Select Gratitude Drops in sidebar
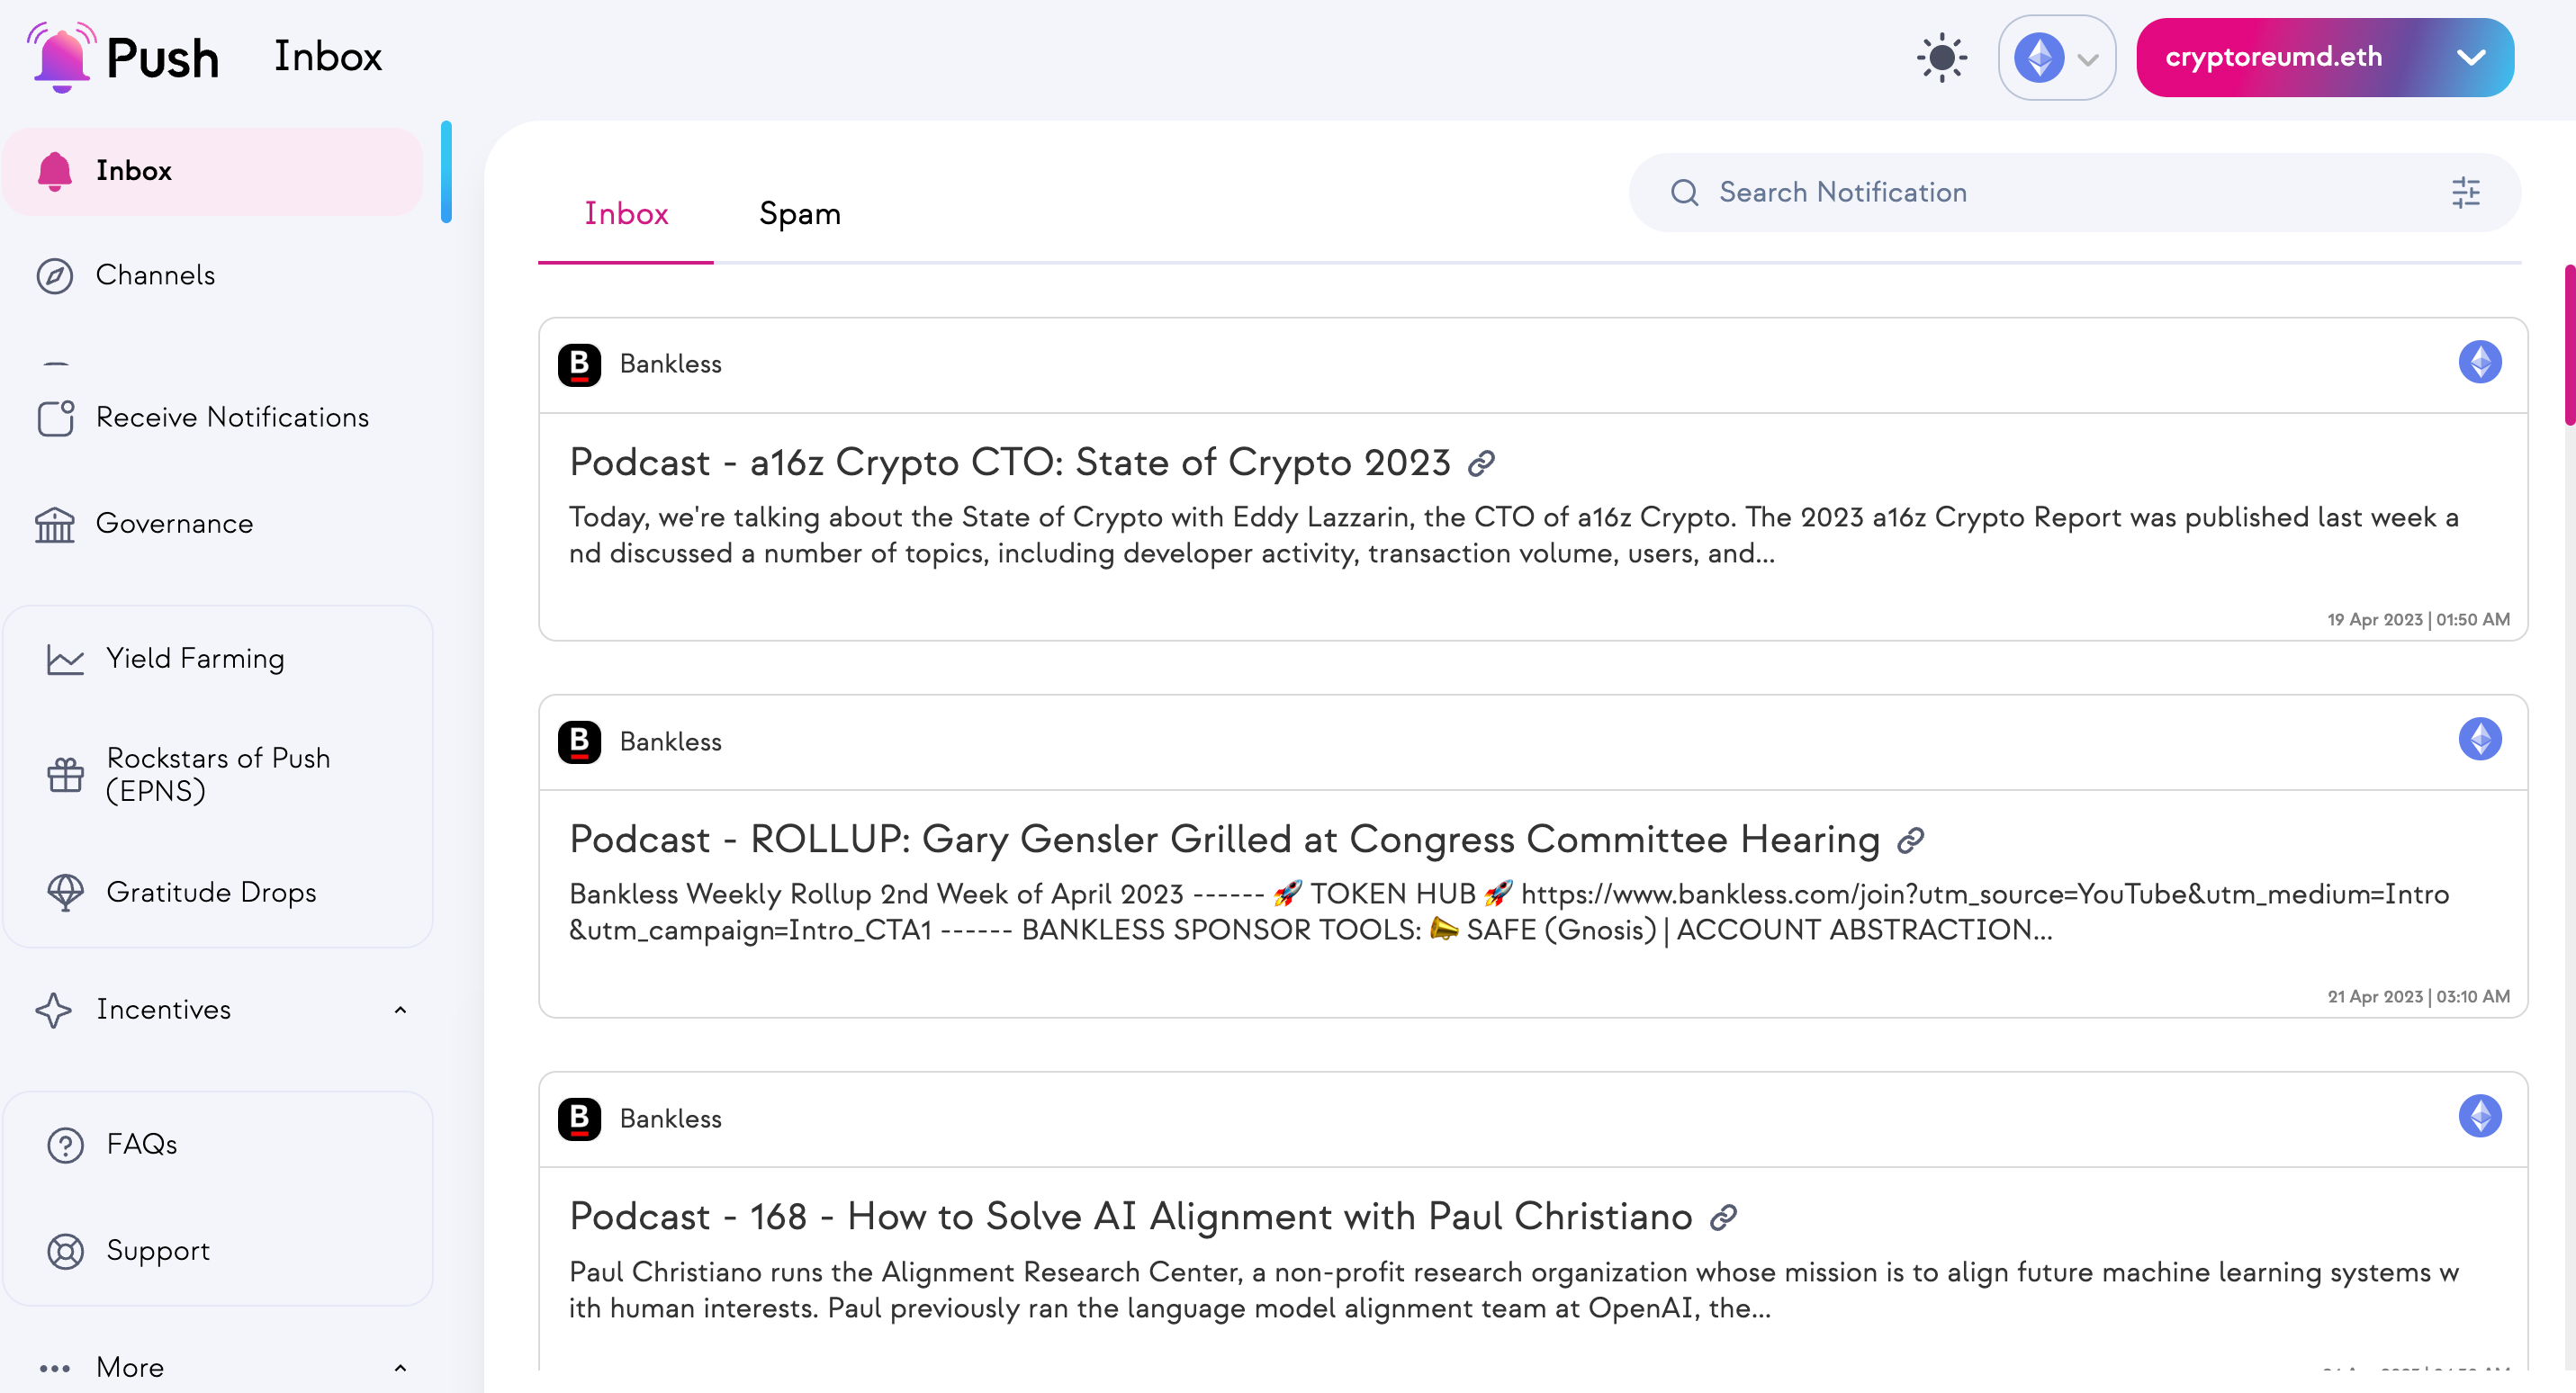The width and height of the screenshot is (2576, 1393). coord(211,892)
